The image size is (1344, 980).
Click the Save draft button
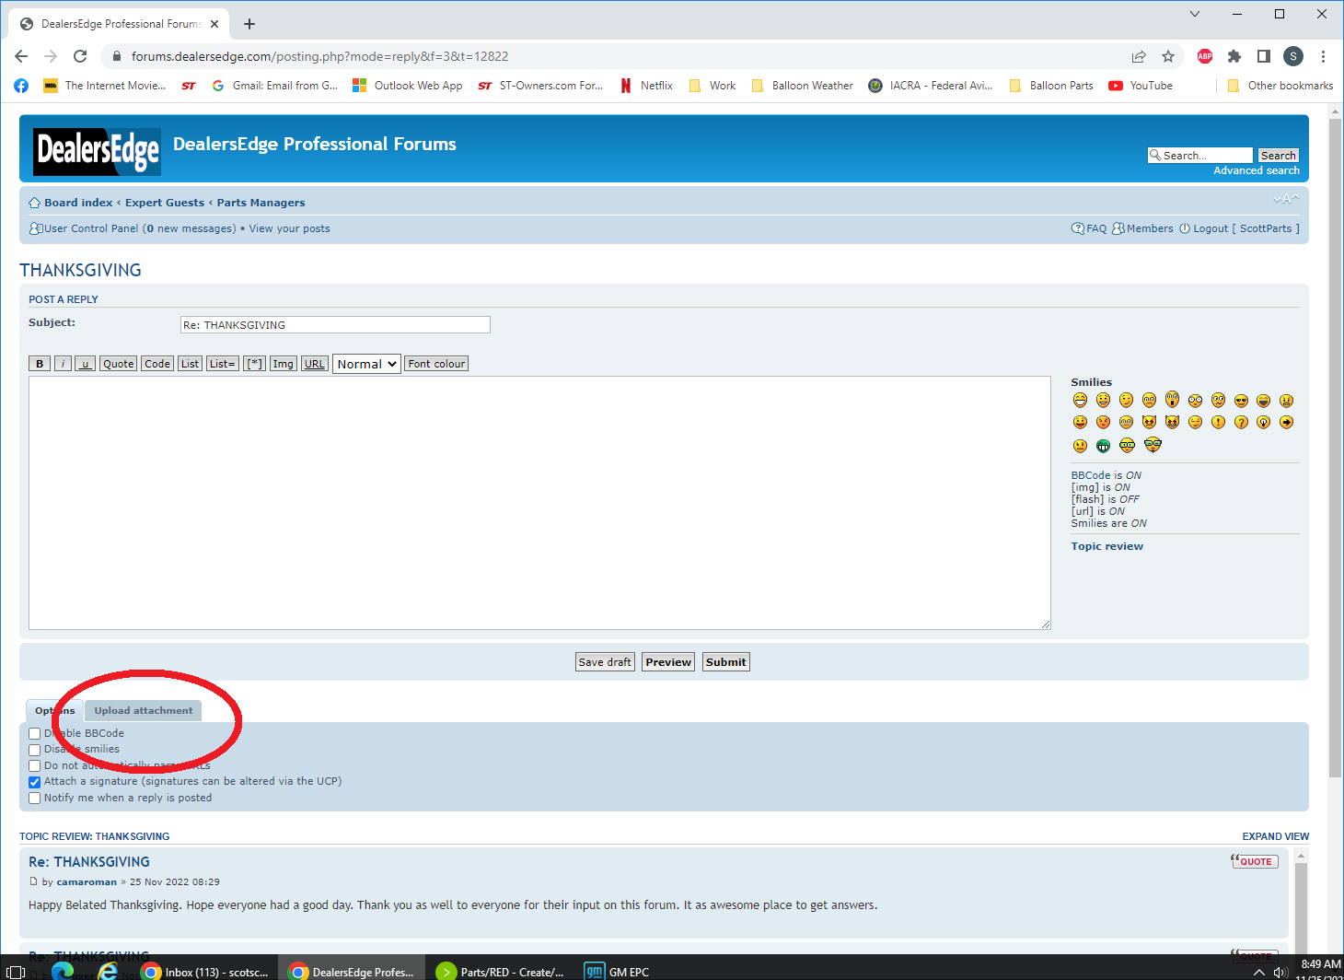coord(605,662)
